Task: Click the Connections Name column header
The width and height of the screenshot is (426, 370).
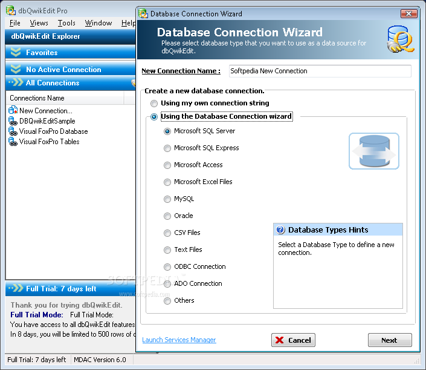Action: [x=65, y=98]
